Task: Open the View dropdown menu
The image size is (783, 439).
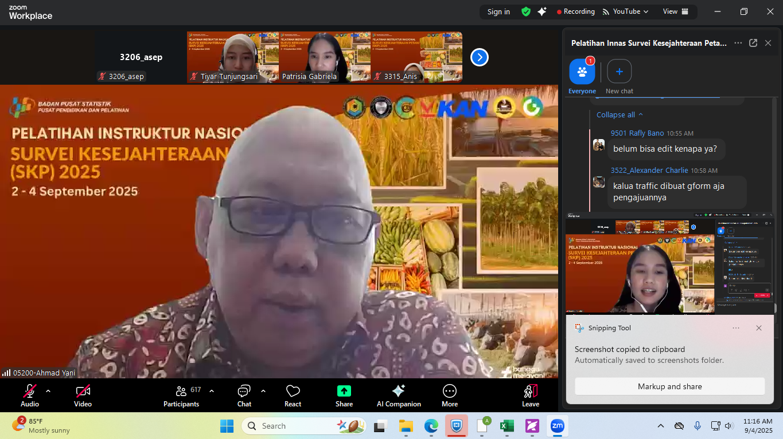Action: point(674,11)
